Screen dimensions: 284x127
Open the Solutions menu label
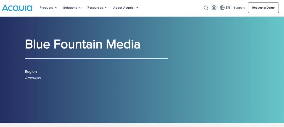(70, 8)
